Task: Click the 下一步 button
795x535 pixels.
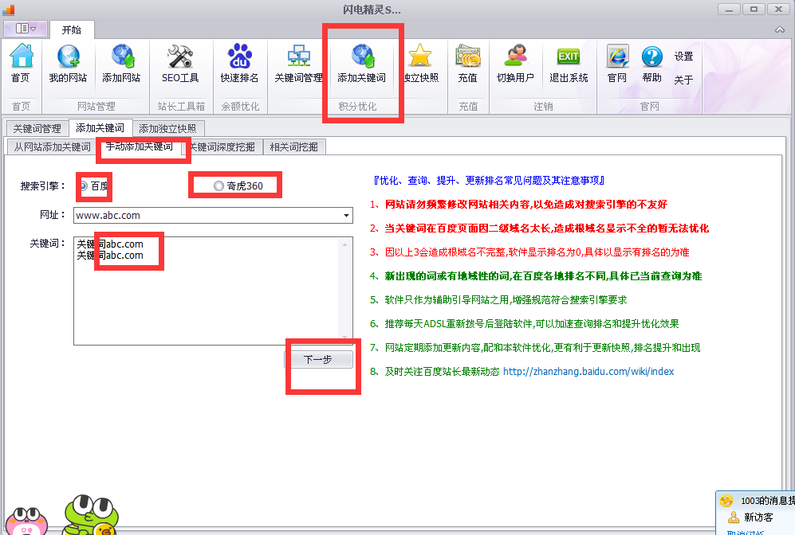Action: (318, 360)
